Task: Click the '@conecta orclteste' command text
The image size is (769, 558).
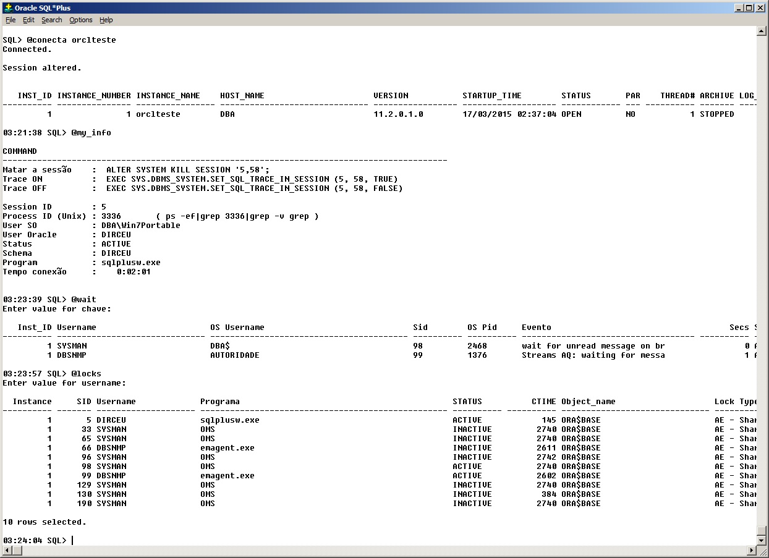Action: [x=72, y=40]
